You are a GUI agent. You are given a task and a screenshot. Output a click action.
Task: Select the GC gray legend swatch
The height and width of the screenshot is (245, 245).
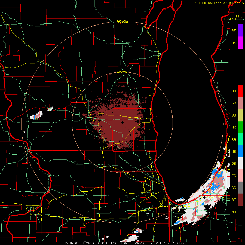[x=240, y=188]
